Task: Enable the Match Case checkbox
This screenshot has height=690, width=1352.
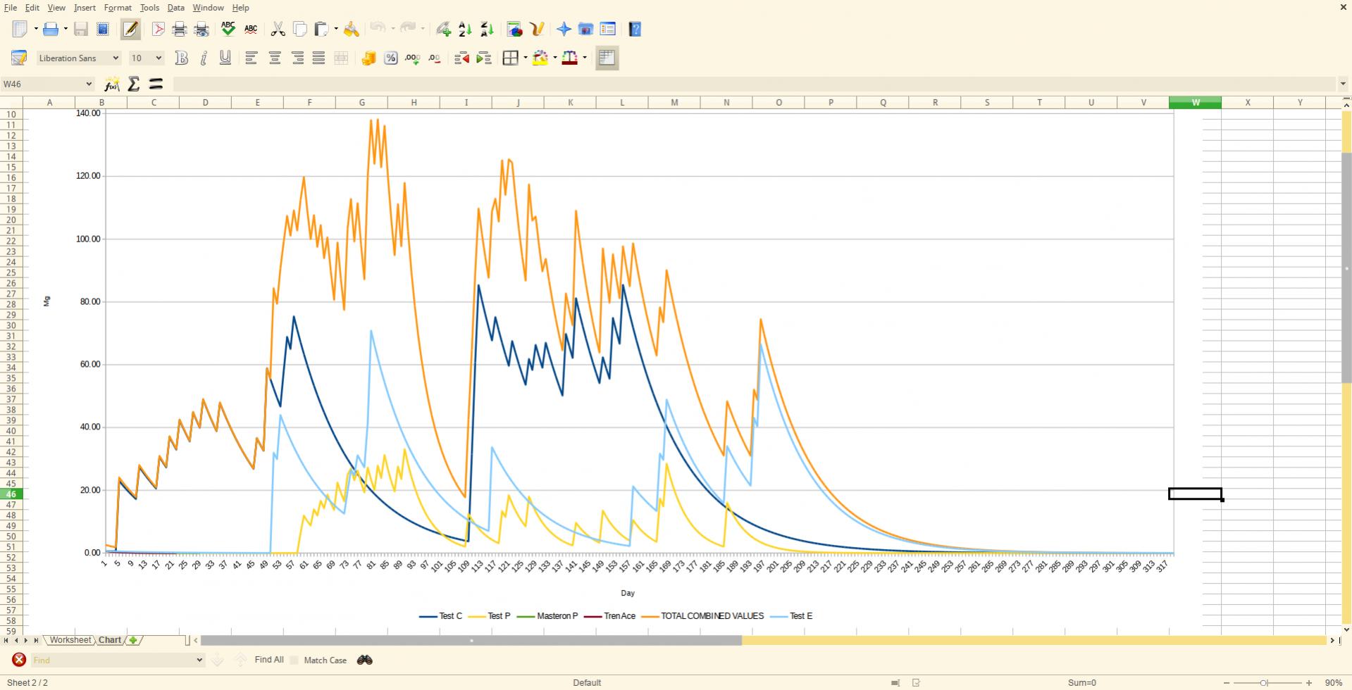Action: (294, 660)
